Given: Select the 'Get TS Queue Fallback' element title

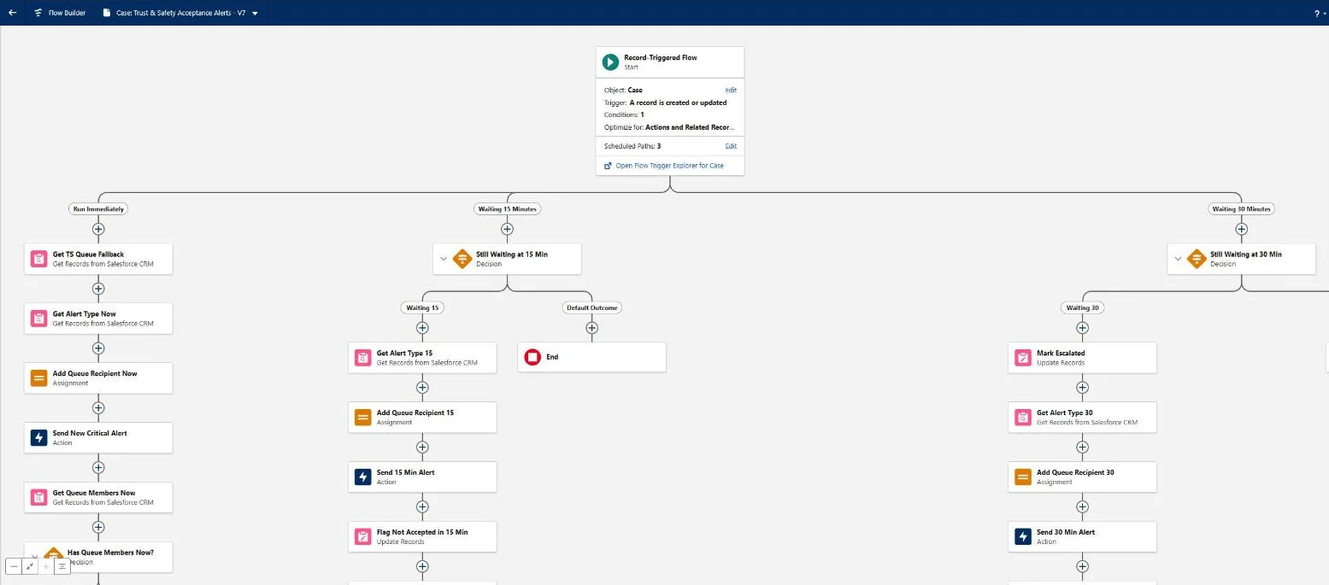Looking at the screenshot, I should pos(88,254).
